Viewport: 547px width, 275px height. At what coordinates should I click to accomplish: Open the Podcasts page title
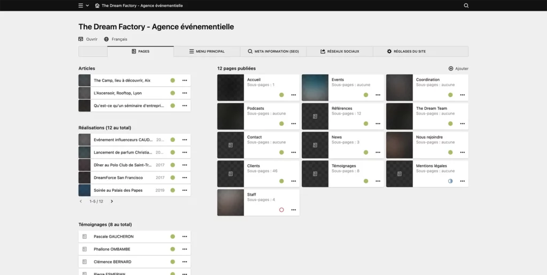tap(255, 108)
